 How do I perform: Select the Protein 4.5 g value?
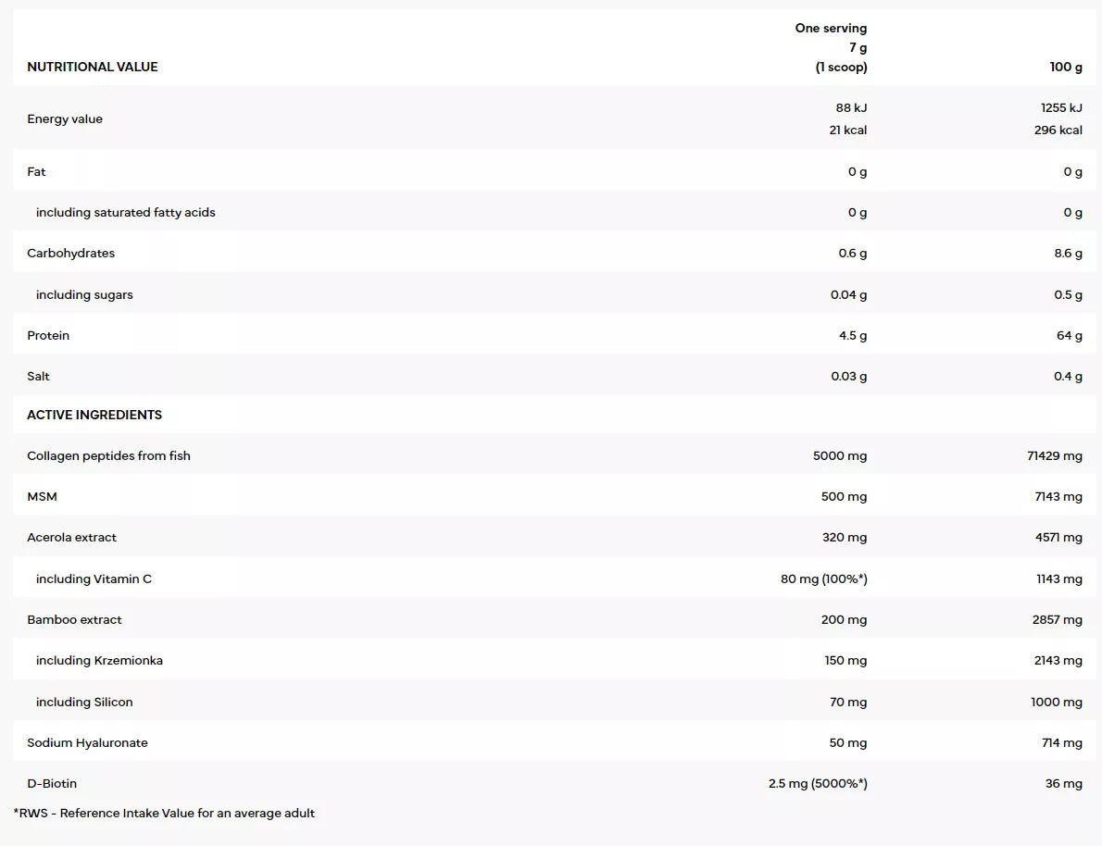[853, 335]
